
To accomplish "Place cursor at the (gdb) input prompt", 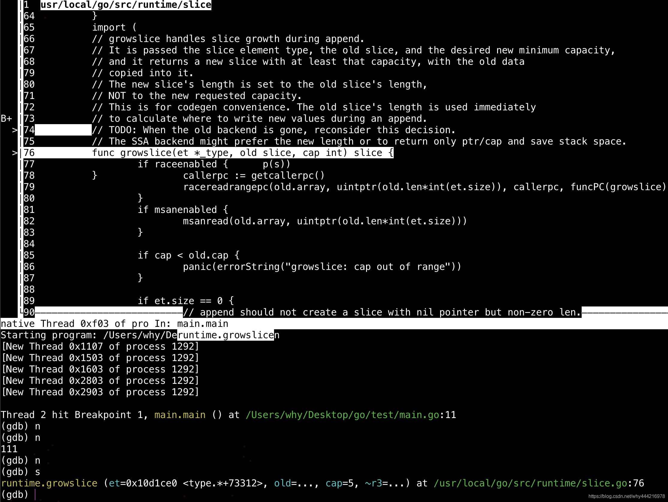I will (36, 495).
